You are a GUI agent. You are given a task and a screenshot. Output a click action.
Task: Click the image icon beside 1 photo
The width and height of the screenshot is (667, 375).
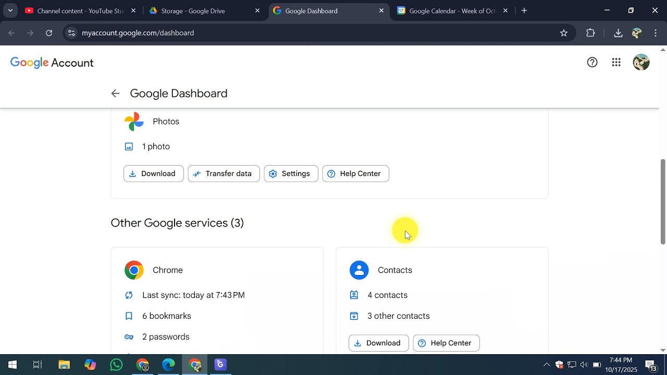tap(129, 147)
